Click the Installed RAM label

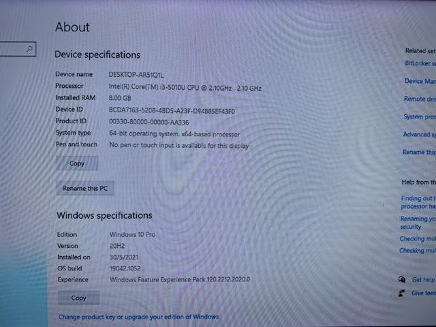click(x=76, y=97)
